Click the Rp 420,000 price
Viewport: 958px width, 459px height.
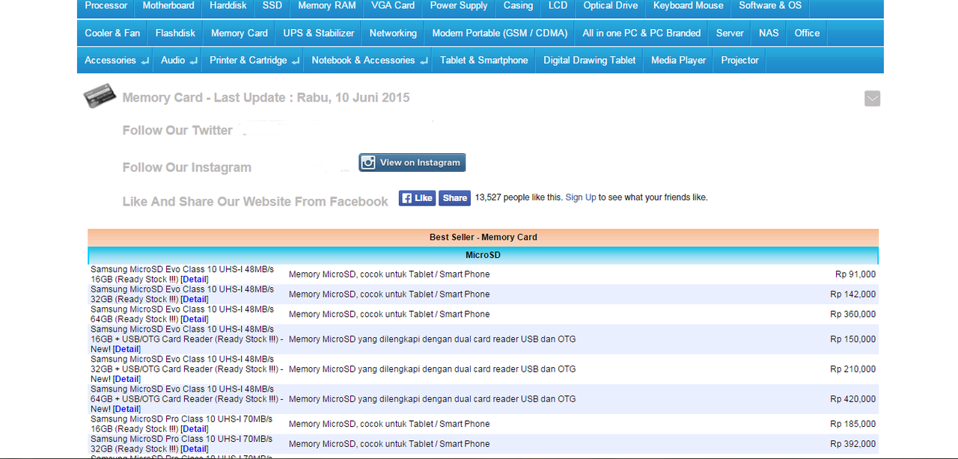point(853,399)
